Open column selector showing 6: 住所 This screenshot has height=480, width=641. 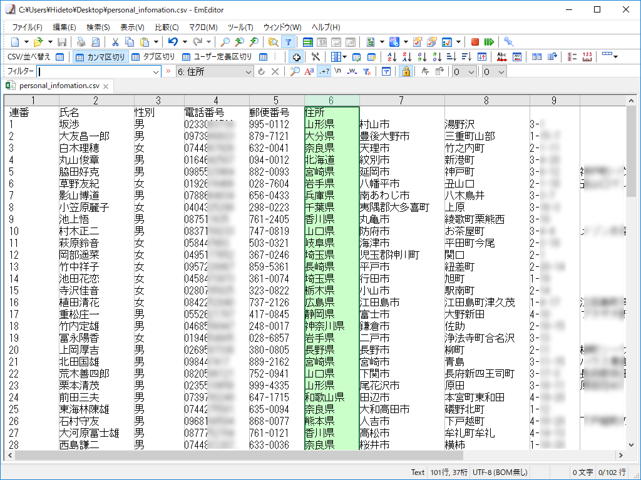(x=215, y=72)
